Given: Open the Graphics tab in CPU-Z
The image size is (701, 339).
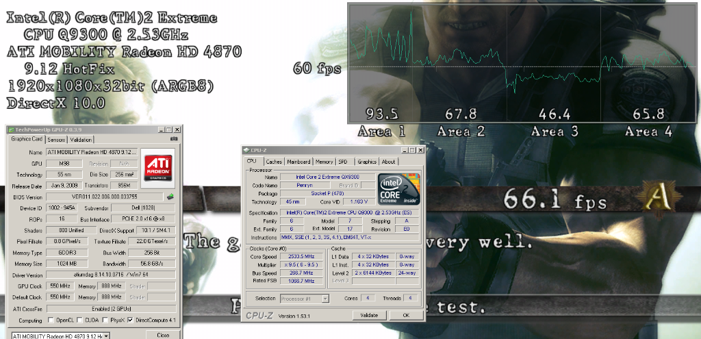Looking at the screenshot, I should coord(367,162).
